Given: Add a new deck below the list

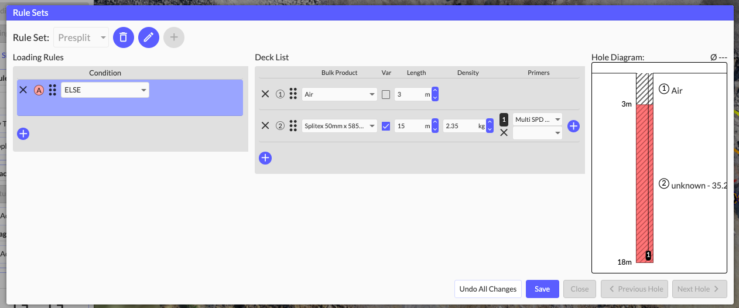Looking at the screenshot, I should (x=265, y=158).
